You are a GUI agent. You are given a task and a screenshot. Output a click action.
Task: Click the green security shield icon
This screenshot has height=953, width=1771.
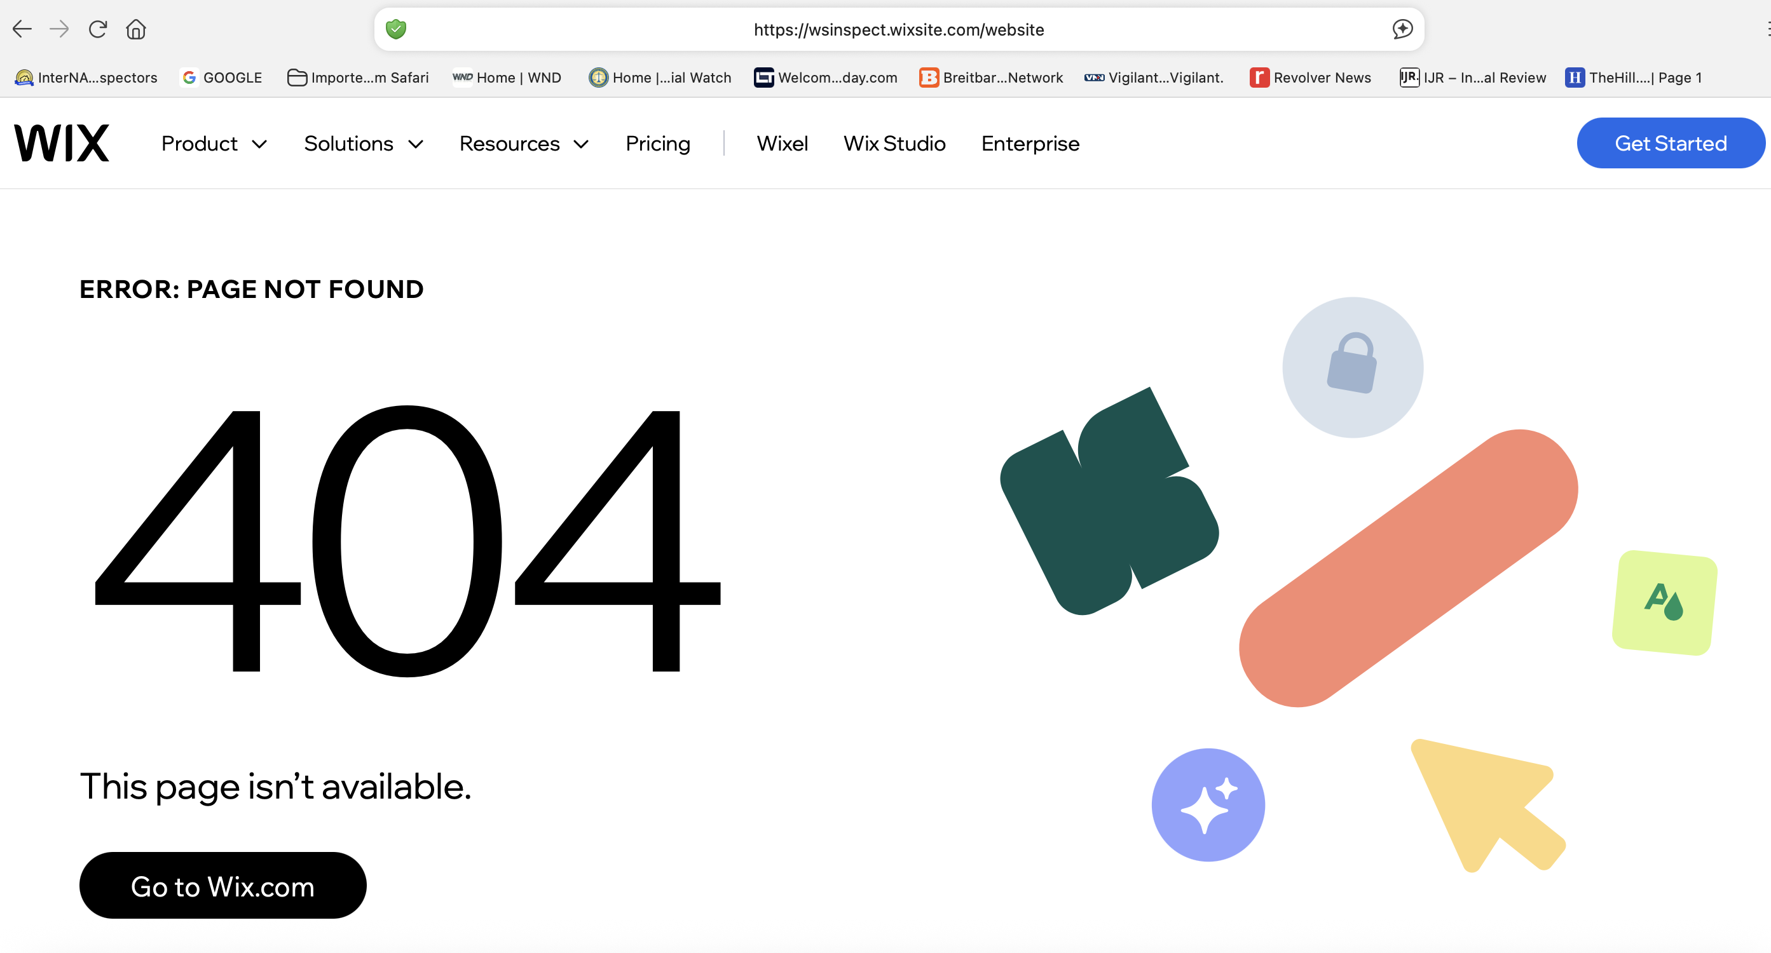point(396,29)
